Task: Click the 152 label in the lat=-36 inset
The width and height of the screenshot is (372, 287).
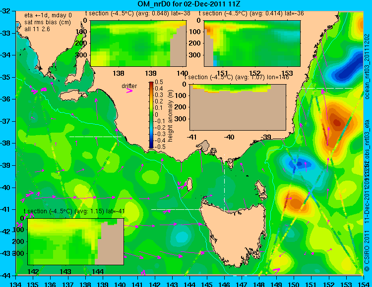Action: coord(255,73)
